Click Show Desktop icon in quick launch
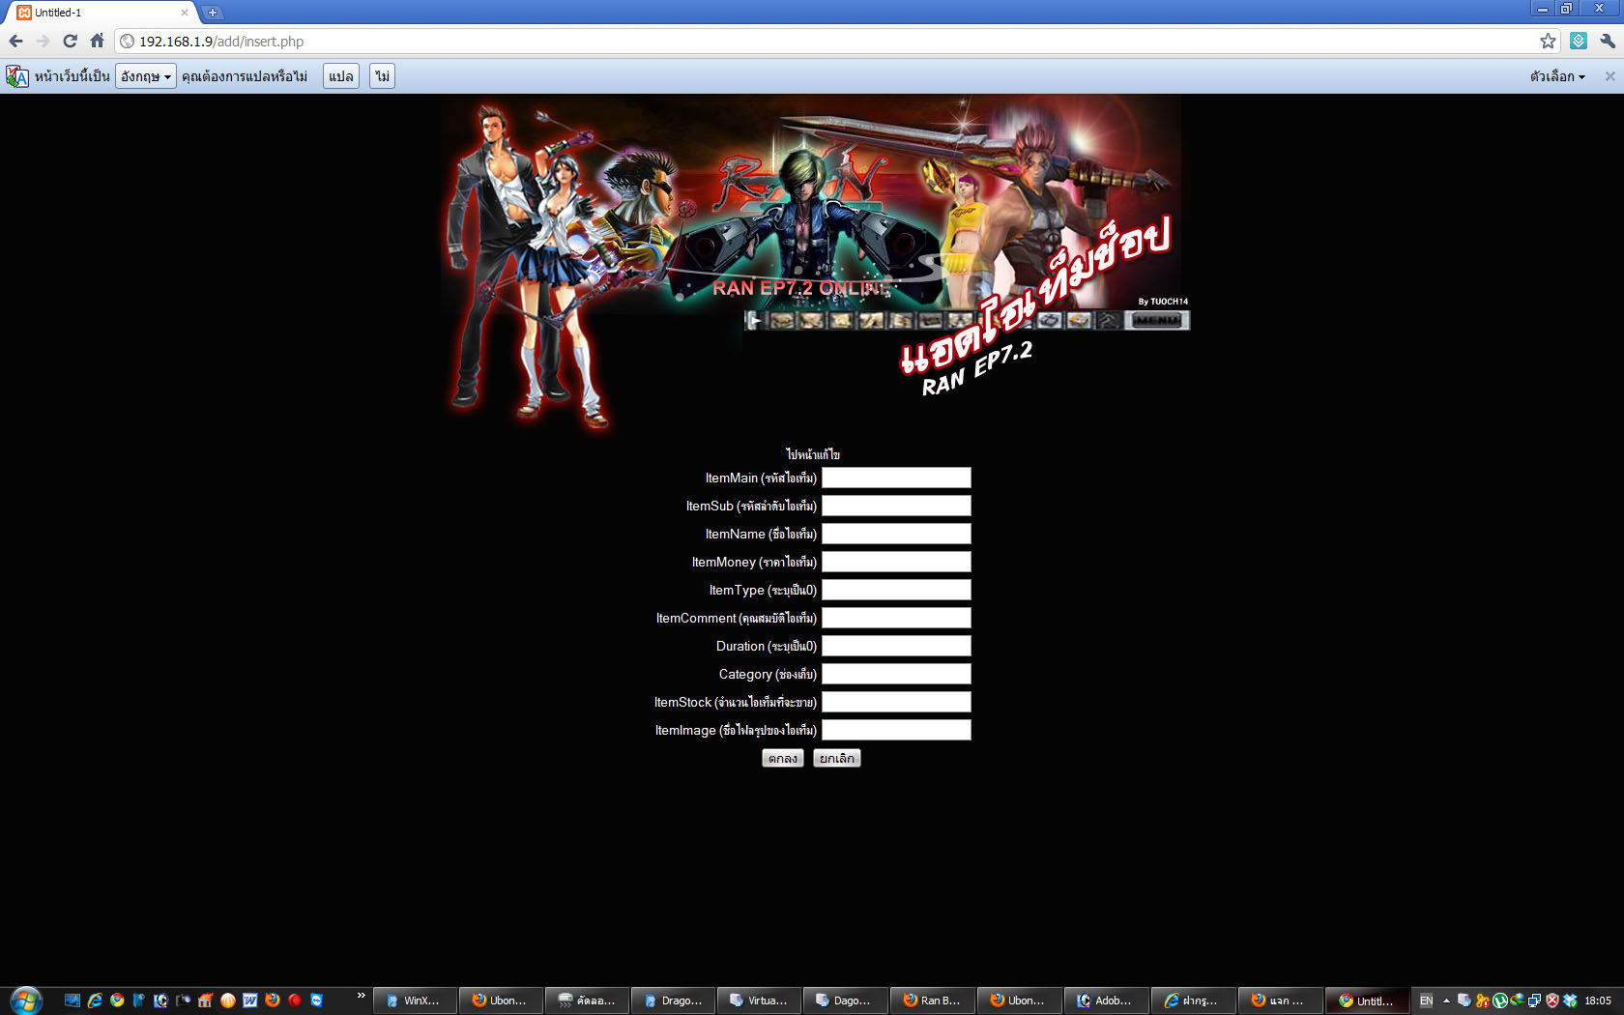Viewport: 1624px width, 1015px height. pos(72,1000)
